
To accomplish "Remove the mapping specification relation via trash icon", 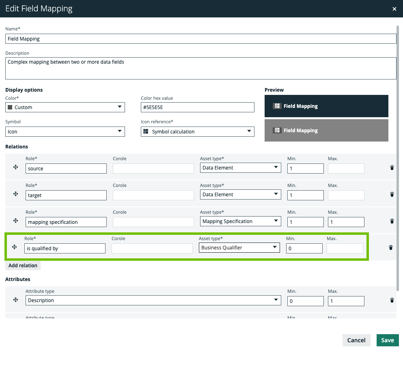I will (x=392, y=221).
